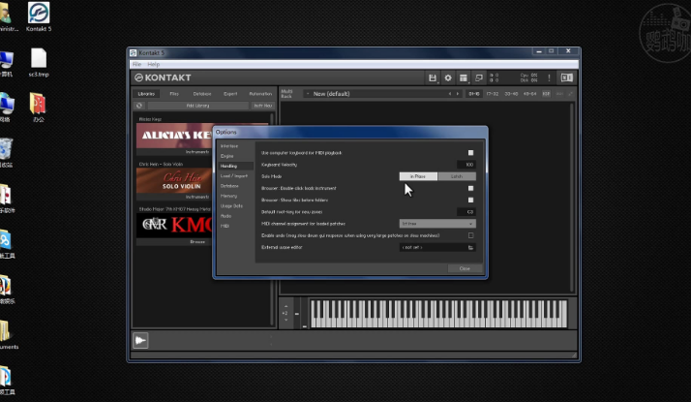Screen dimensions: 691x402
Task: Click the Chris Hein Solo Violin banner
Action: 174,180
